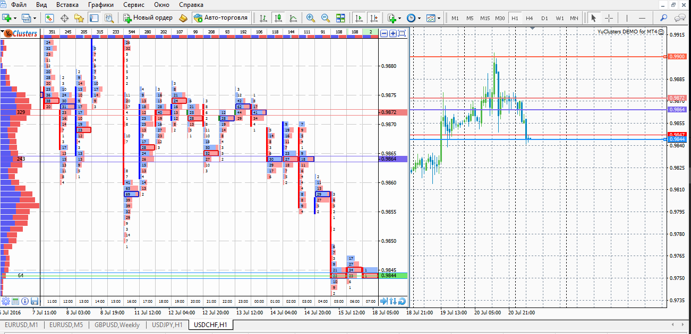Click the YuClusters minus zoom button
The image size is (691, 334).
point(384,33)
